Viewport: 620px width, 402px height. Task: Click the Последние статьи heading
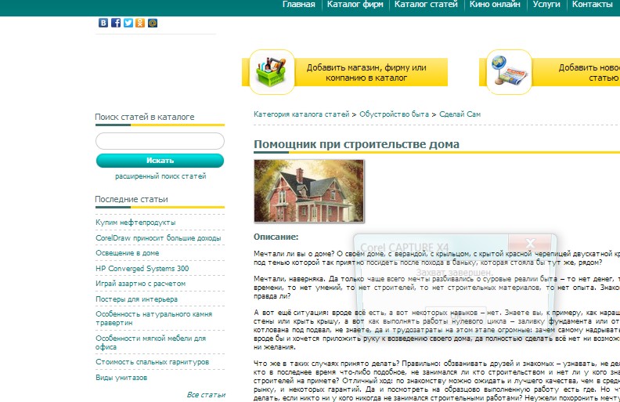(x=132, y=199)
